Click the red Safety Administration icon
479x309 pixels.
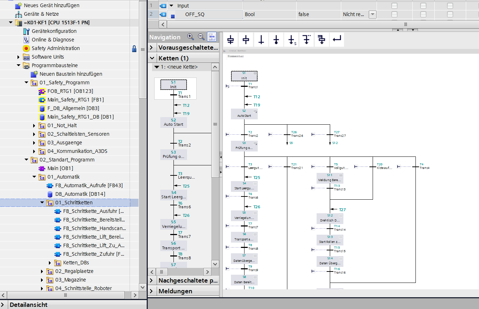click(x=26, y=48)
